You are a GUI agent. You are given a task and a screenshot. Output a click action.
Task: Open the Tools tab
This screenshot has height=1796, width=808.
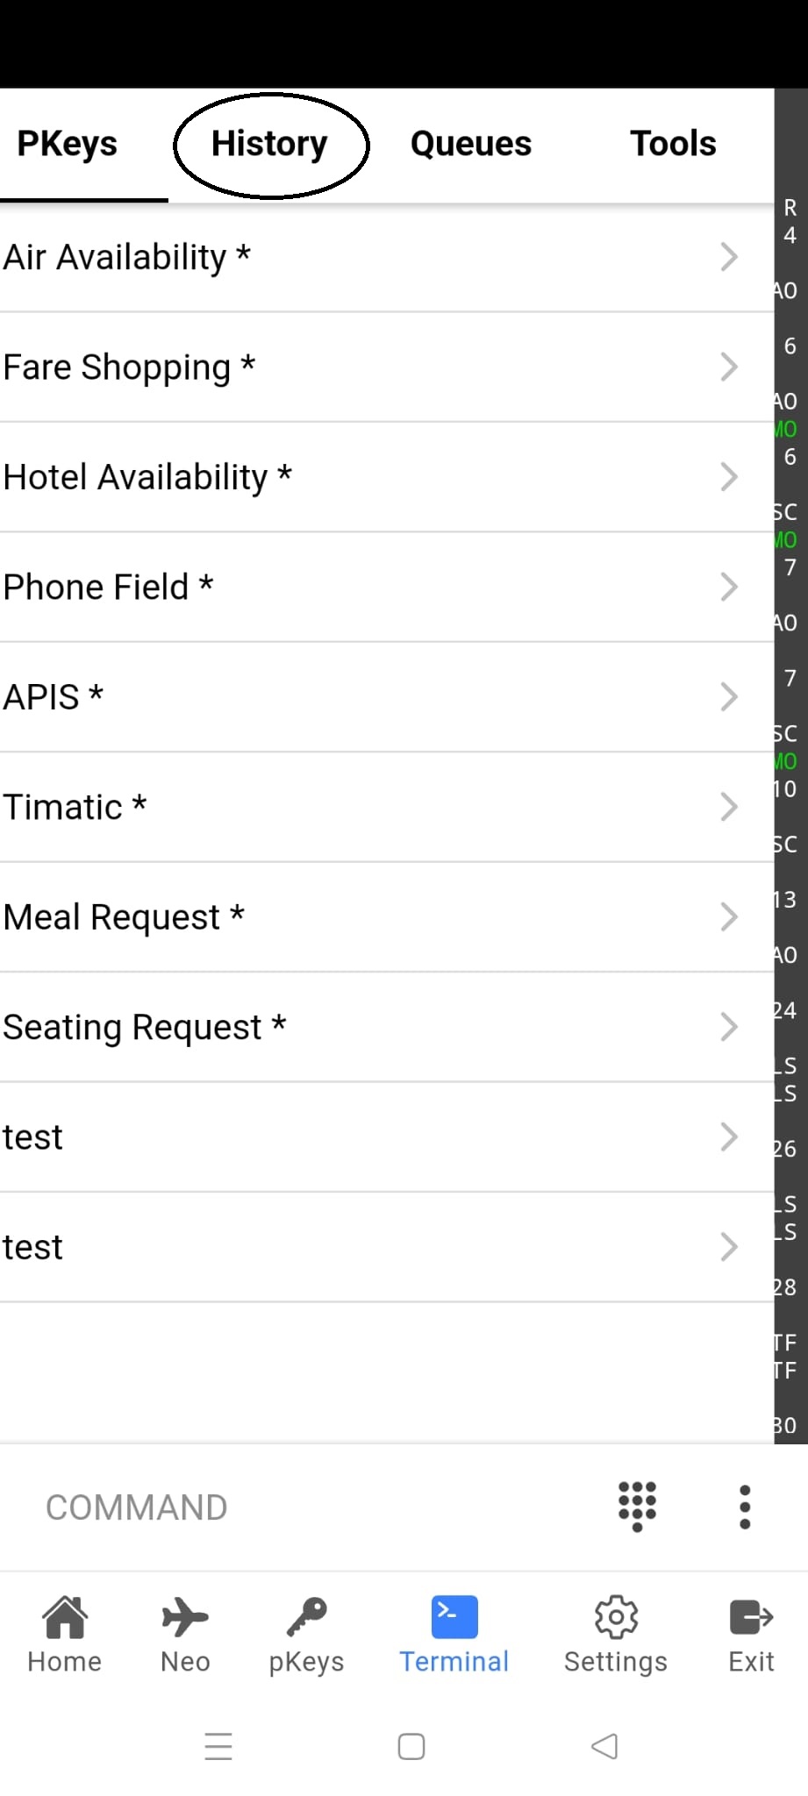click(x=673, y=144)
